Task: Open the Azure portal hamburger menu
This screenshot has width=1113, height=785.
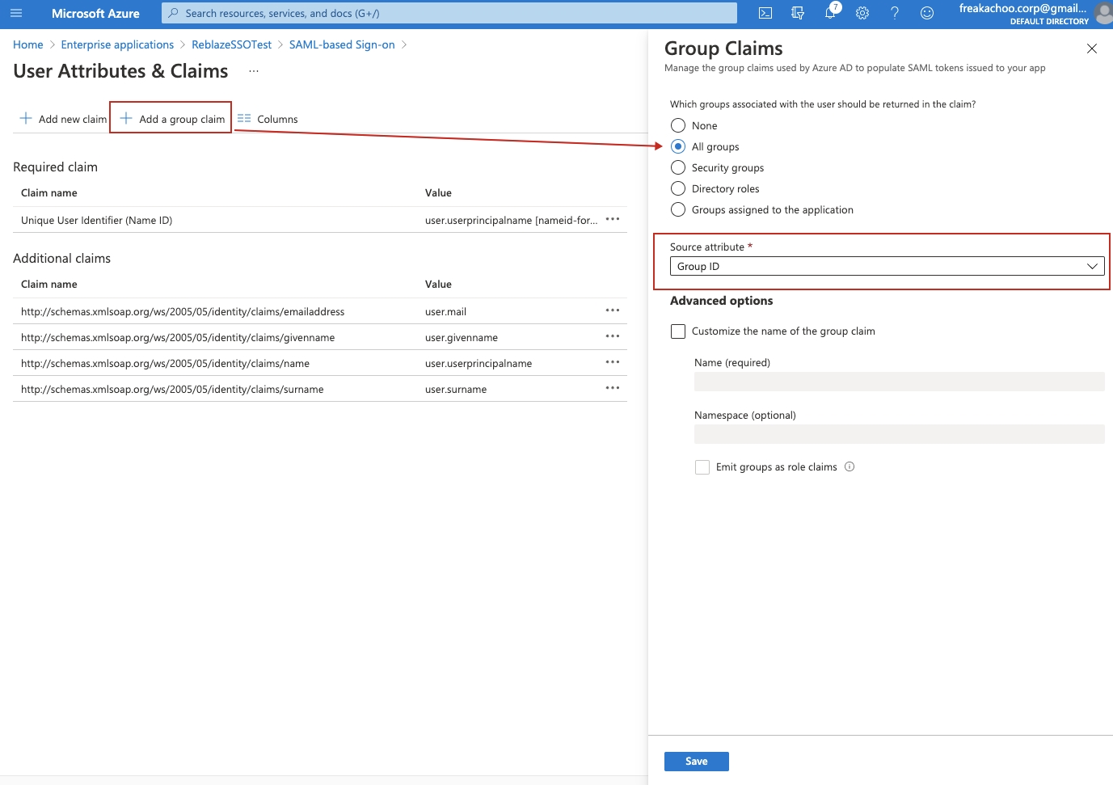Action: 16,13
